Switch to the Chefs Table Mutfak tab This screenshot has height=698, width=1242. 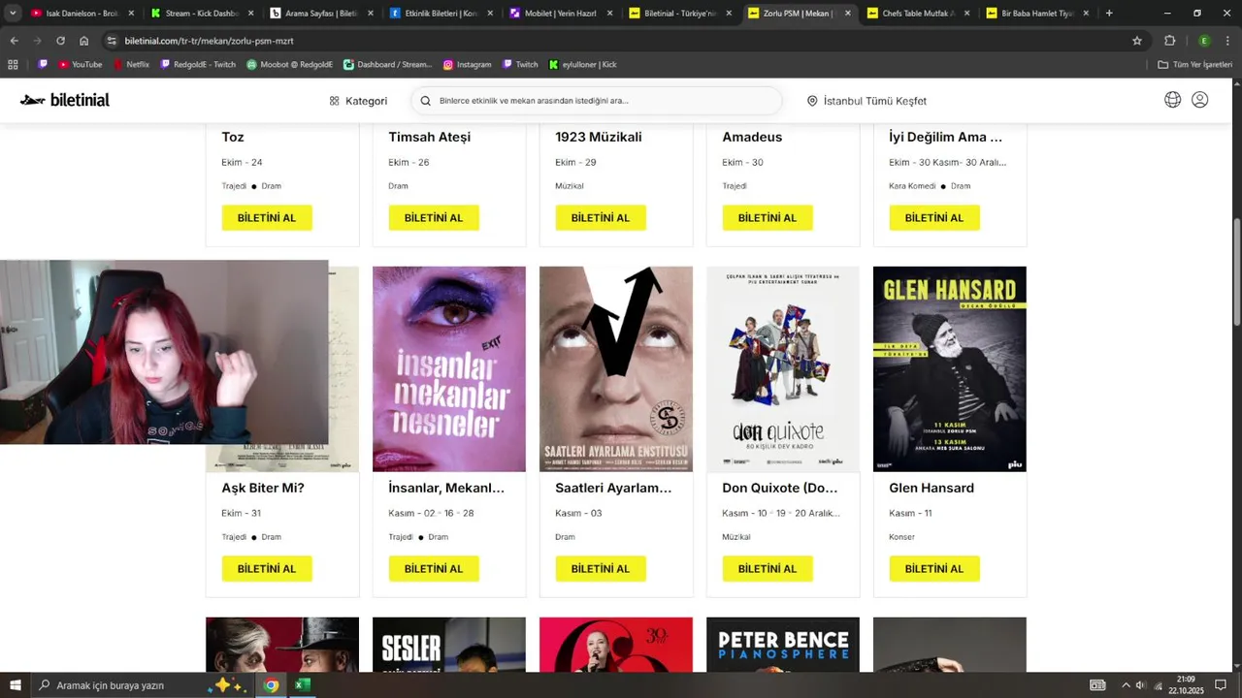pyautogui.click(x=919, y=14)
